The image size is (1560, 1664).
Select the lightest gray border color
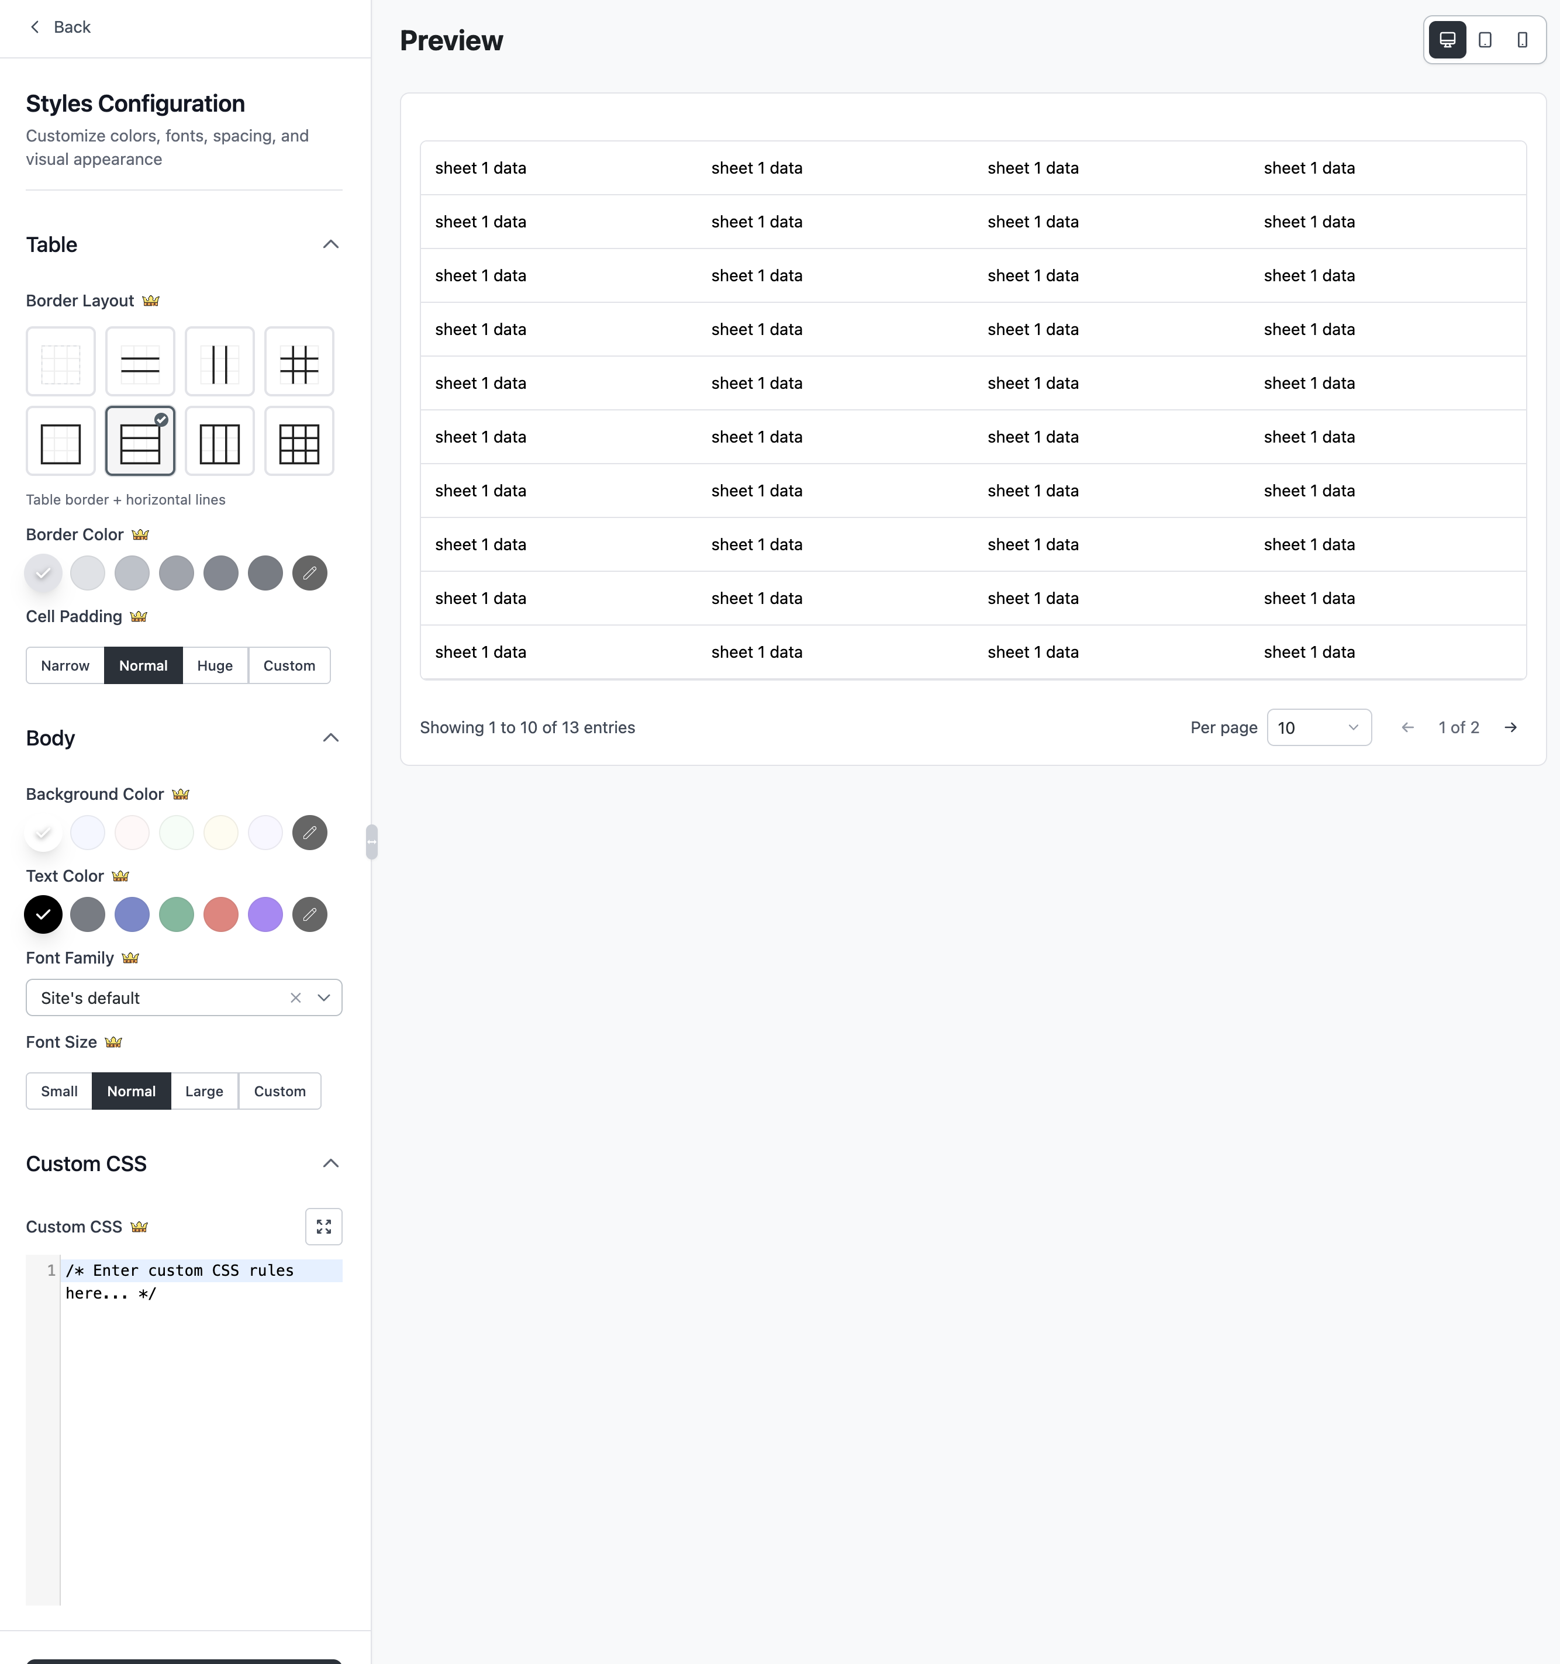pos(43,574)
